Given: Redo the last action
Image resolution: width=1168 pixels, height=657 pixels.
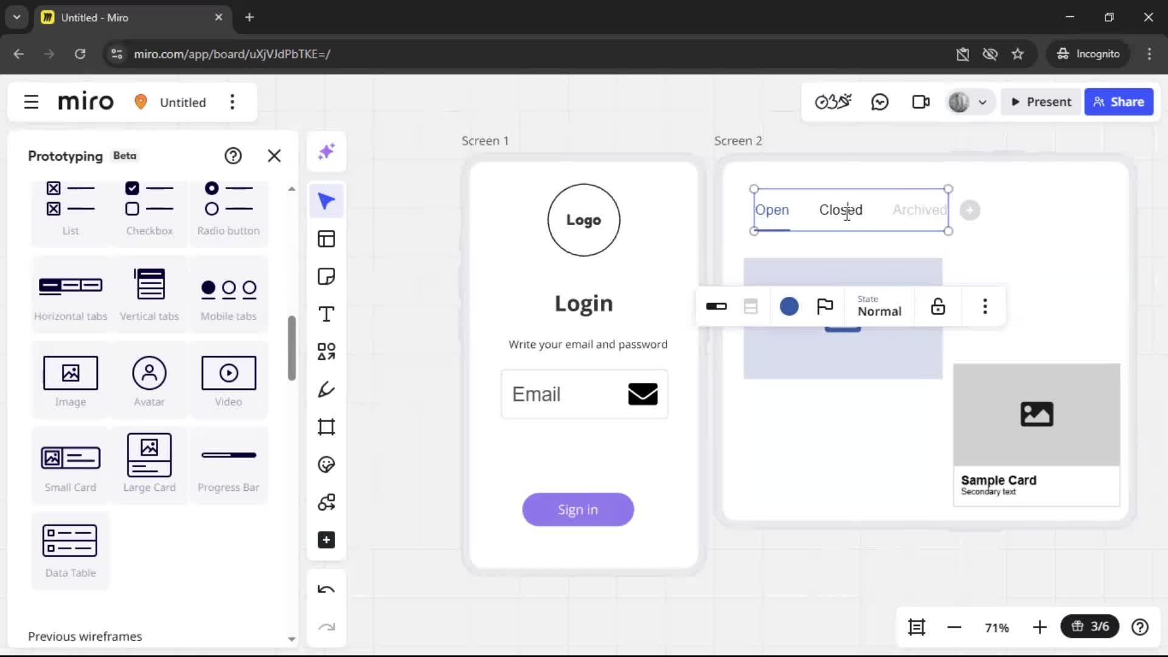Looking at the screenshot, I should [327, 627].
